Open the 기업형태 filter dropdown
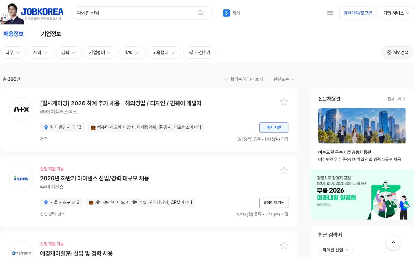 coord(100,52)
